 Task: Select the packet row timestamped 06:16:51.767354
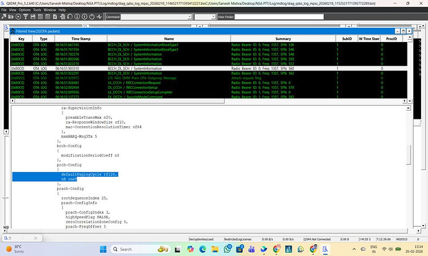click(209, 49)
